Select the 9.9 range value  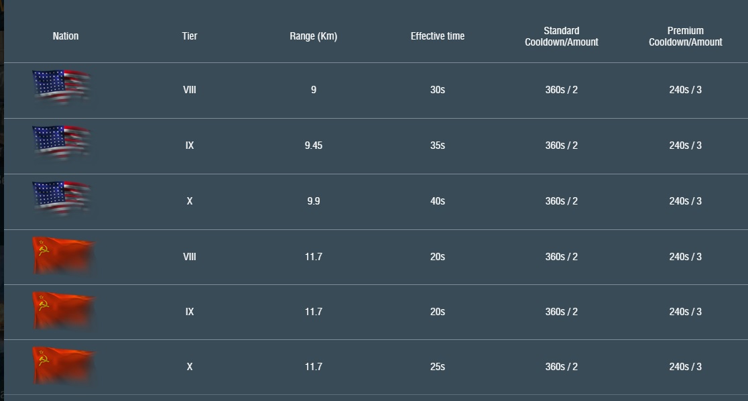(313, 201)
